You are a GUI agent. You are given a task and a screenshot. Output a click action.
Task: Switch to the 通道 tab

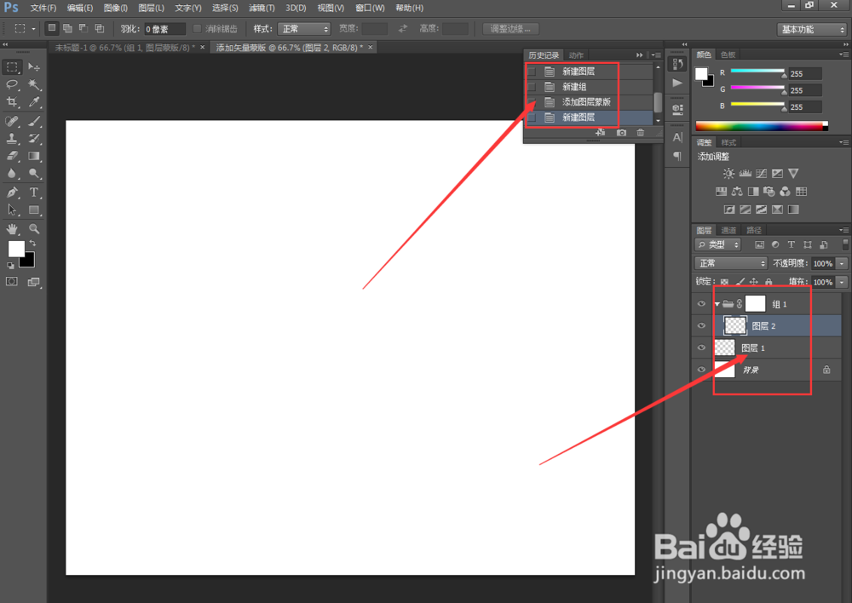click(728, 230)
